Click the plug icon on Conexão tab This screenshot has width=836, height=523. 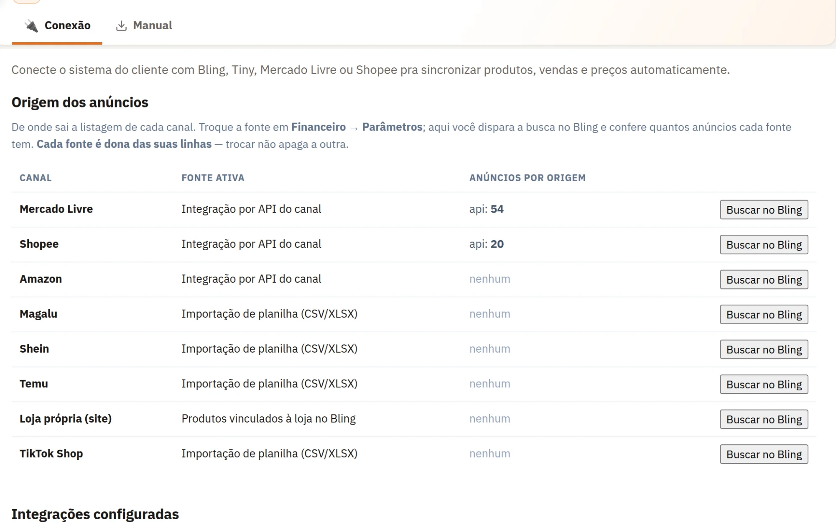(31, 26)
